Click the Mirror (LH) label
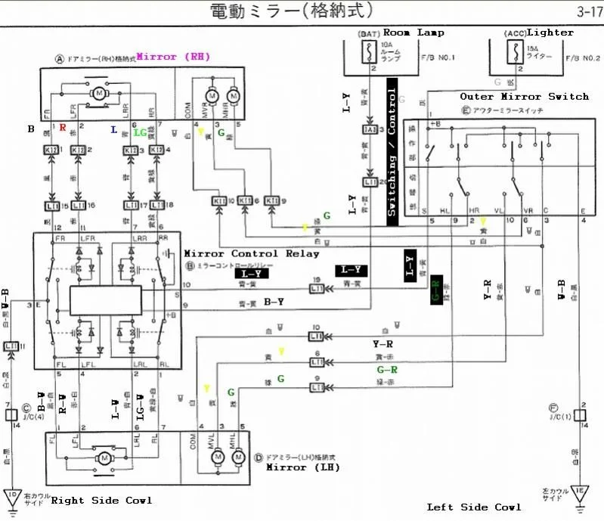Screen dimensions: 604x521 coord(302,467)
